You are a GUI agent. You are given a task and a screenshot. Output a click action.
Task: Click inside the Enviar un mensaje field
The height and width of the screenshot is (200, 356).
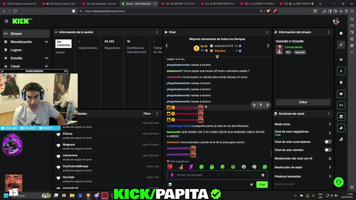coord(217,175)
